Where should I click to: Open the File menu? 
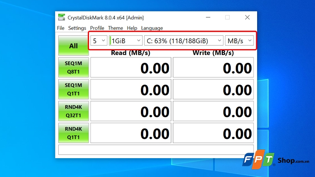(x=61, y=28)
